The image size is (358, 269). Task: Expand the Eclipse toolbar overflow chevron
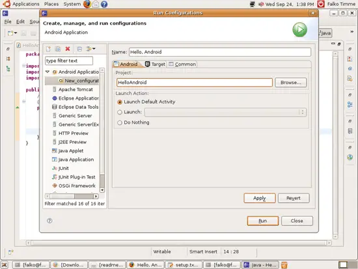tap(352, 32)
